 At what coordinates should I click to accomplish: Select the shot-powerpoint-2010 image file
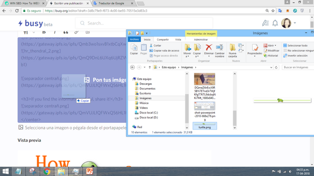pyautogui.click(x=205, y=111)
